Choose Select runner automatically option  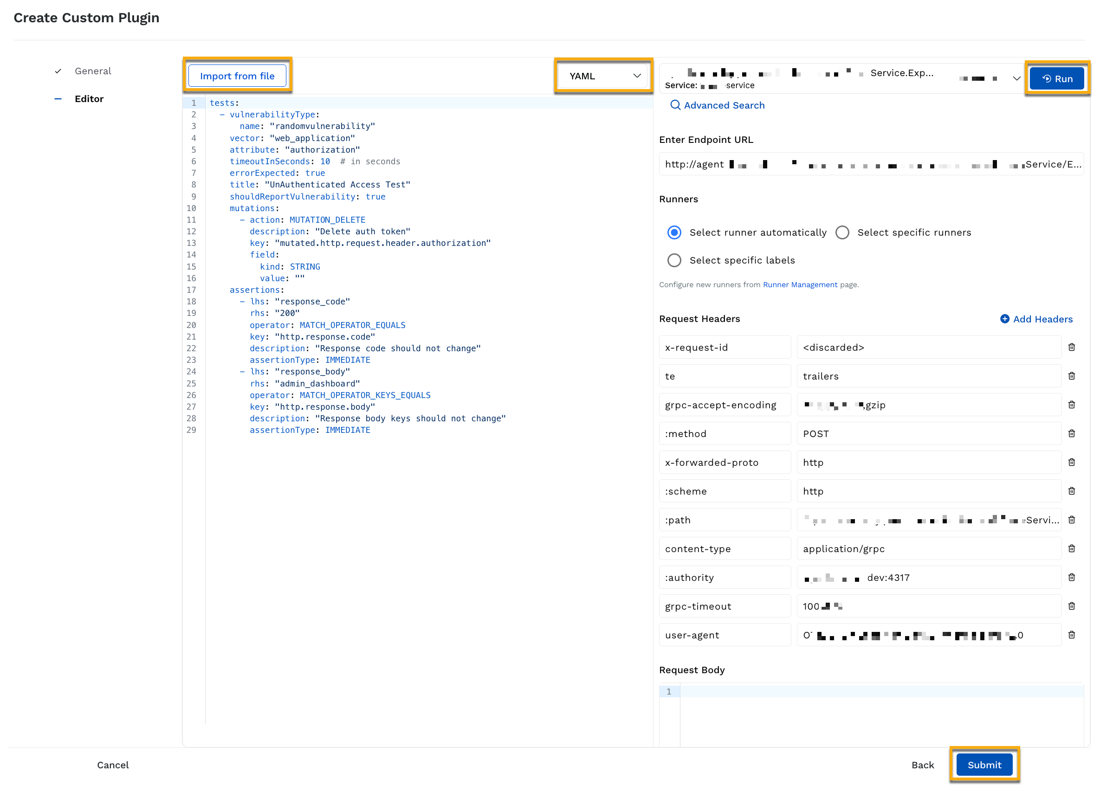click(674, 232)
